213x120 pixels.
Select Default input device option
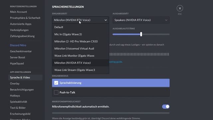pyautogui.click(x=81, y=27)
